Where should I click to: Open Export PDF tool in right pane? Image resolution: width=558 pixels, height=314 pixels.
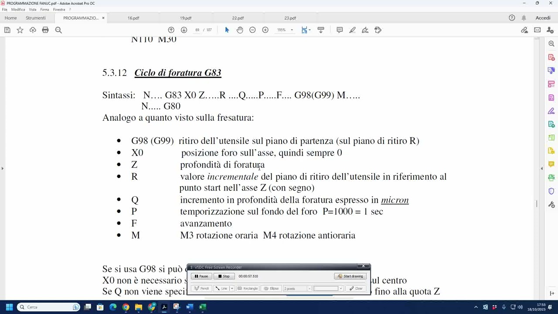[x=551, y=57]
